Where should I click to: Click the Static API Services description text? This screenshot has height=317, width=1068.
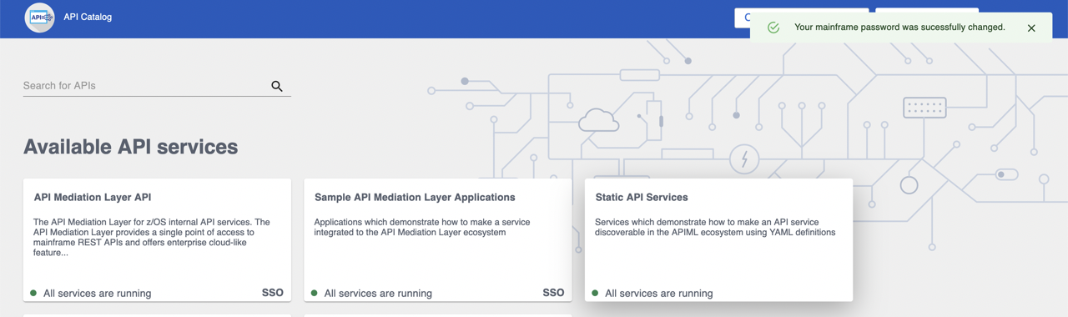click(715, 227)
